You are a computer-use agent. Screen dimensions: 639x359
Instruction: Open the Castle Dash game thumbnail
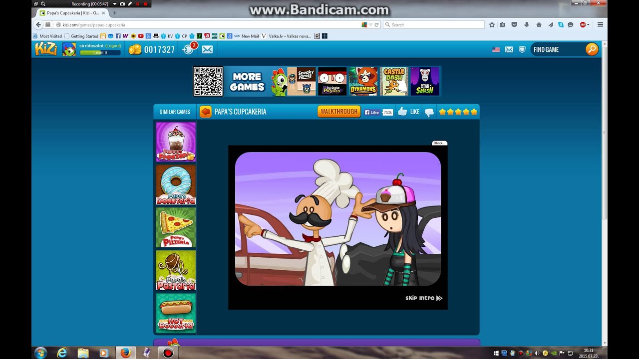[x=394, y=81]
